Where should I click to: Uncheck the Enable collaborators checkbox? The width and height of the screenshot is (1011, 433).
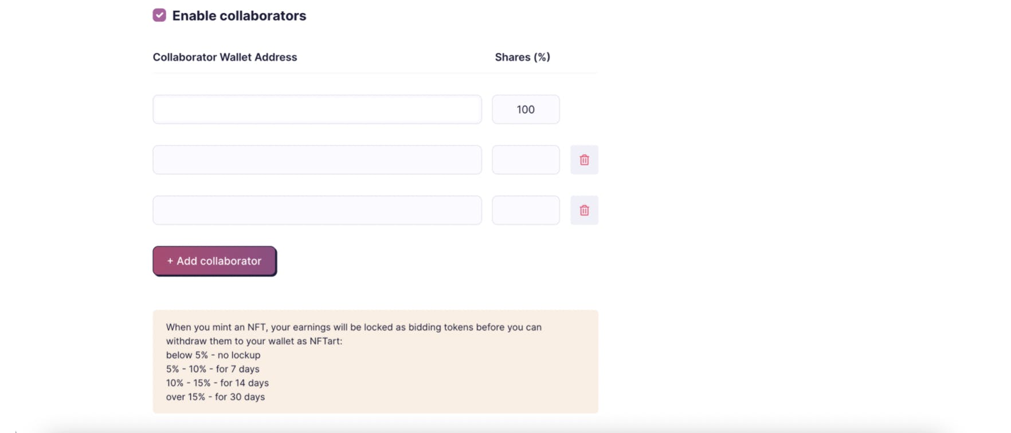(159, 15)
